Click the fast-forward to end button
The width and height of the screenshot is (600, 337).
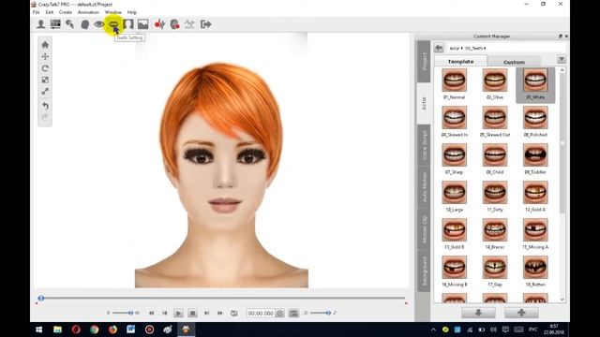pos(220,313)
